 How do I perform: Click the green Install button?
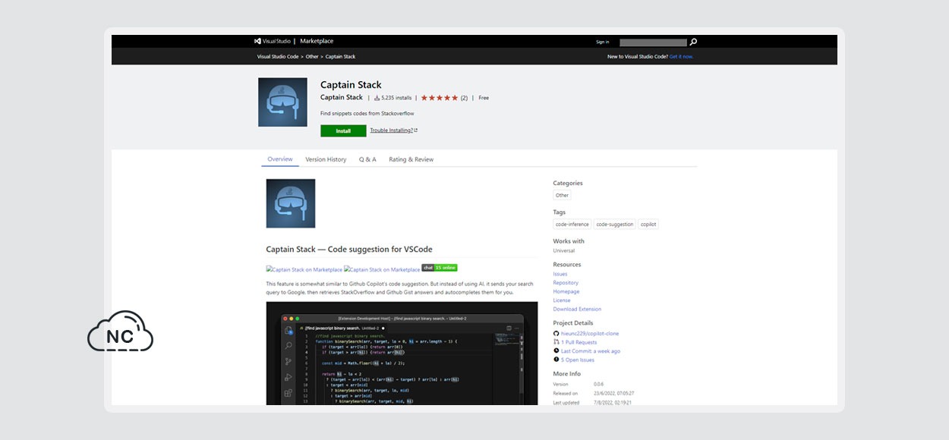point(343,130)
